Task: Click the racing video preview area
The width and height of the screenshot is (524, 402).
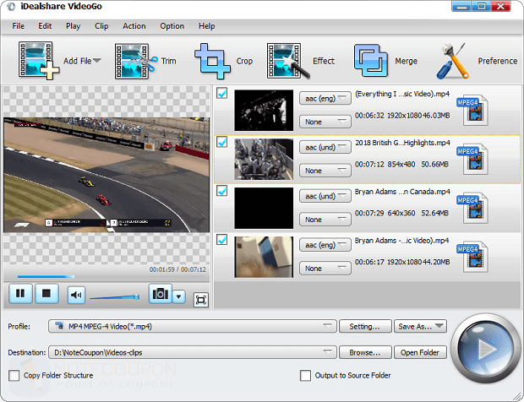Action: (x=106, y=175)
